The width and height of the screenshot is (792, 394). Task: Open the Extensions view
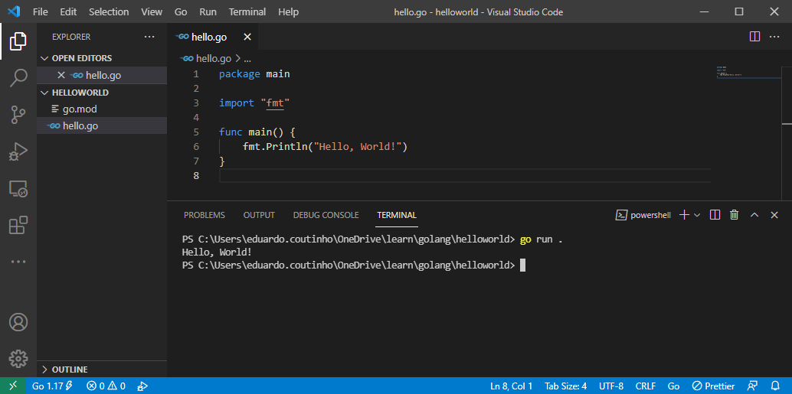pyautogui.click(x=18, y=225)
